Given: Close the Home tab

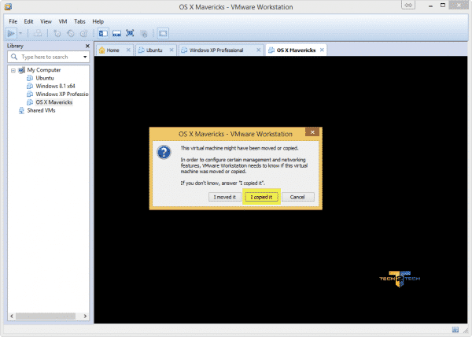Looking at the screenshot, I should click(128, 50).
